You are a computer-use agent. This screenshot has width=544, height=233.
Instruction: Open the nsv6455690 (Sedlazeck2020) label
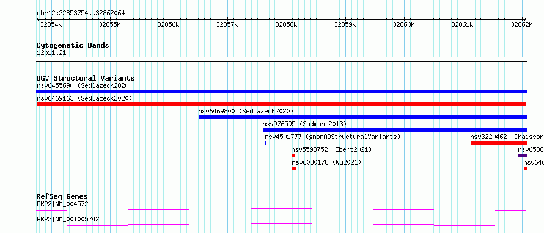[84, 85]
